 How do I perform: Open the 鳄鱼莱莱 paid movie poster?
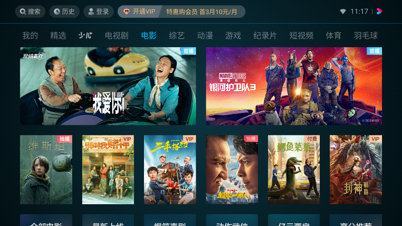pyautogui.click(x=294, y=170)
